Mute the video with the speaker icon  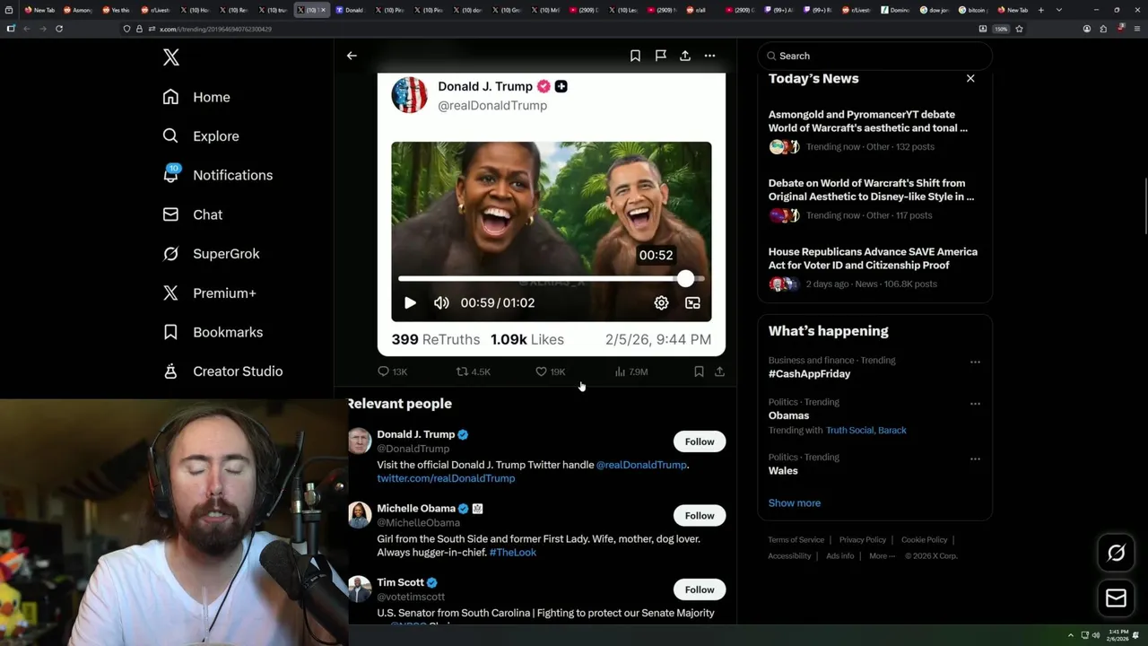tap(441, 303)
